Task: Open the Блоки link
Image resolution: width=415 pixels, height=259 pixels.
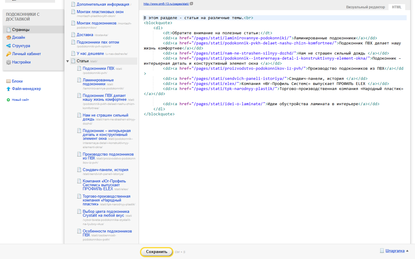Action: tap(17, 81)
